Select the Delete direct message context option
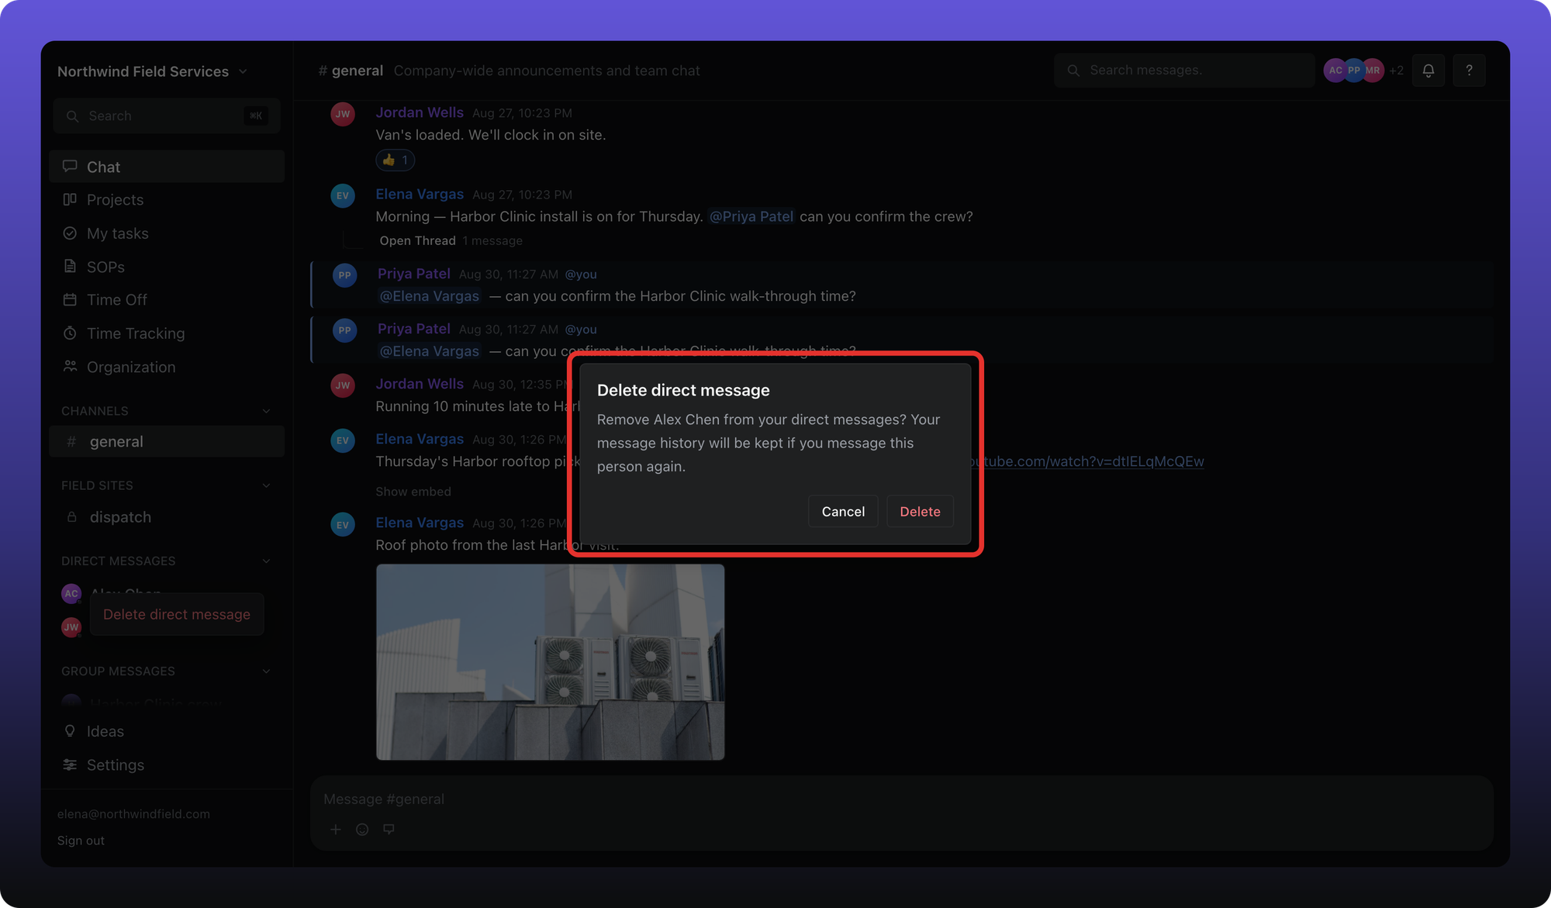Screen dimensions: 1551x908 (177, 614)
